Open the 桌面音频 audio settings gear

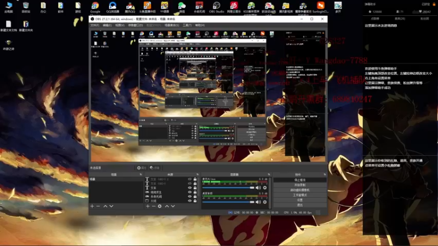pyautogui.click(x=265, y=202)
